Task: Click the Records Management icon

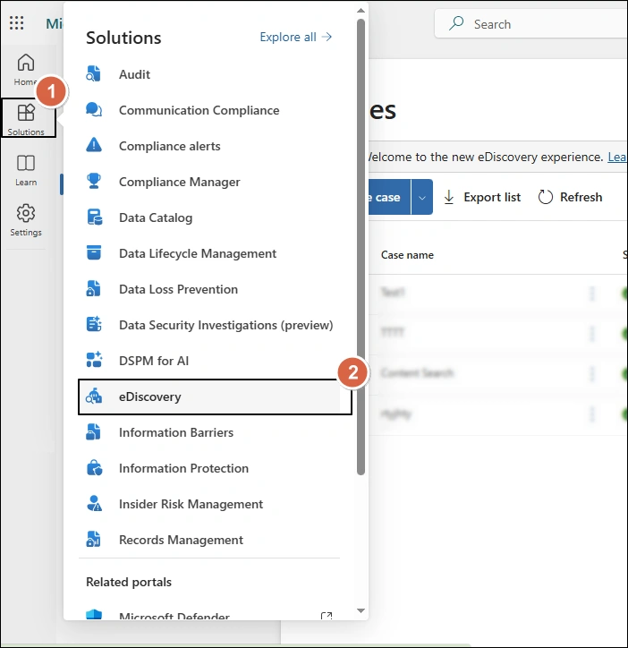Action: pos(94,540)
